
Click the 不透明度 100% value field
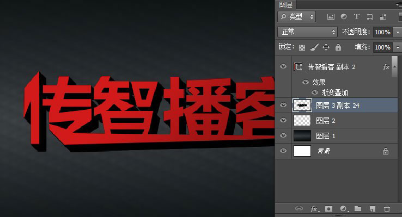tap(383, 32)
